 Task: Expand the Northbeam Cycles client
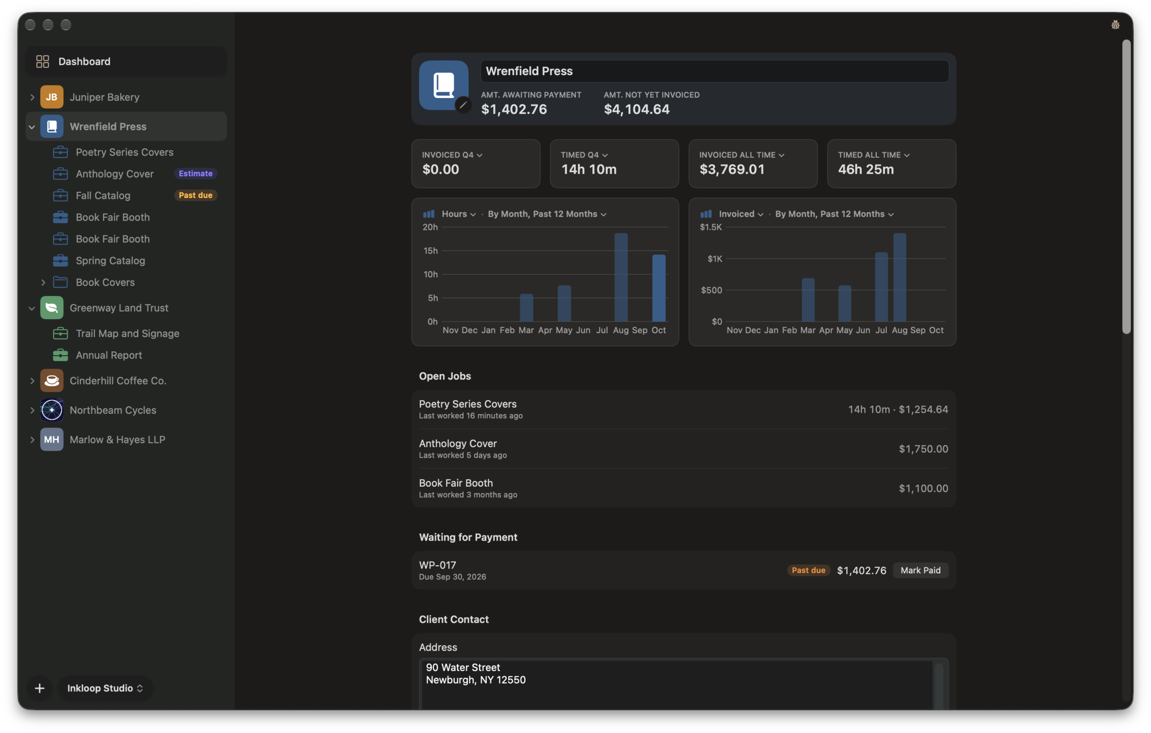[32, 410]
